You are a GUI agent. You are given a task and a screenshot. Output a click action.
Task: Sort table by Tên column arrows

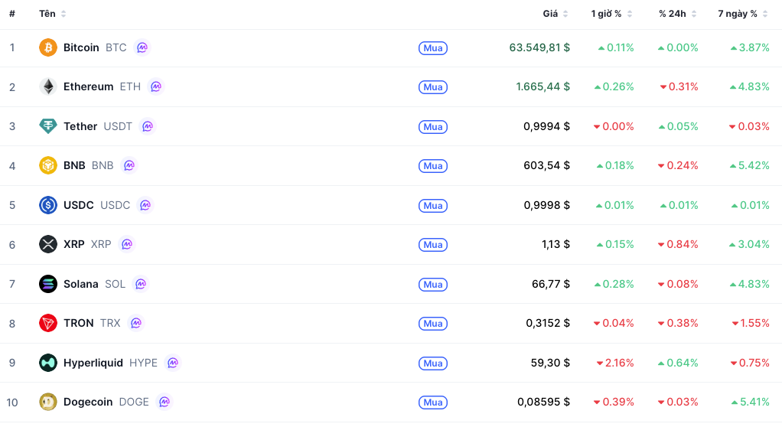64,14
